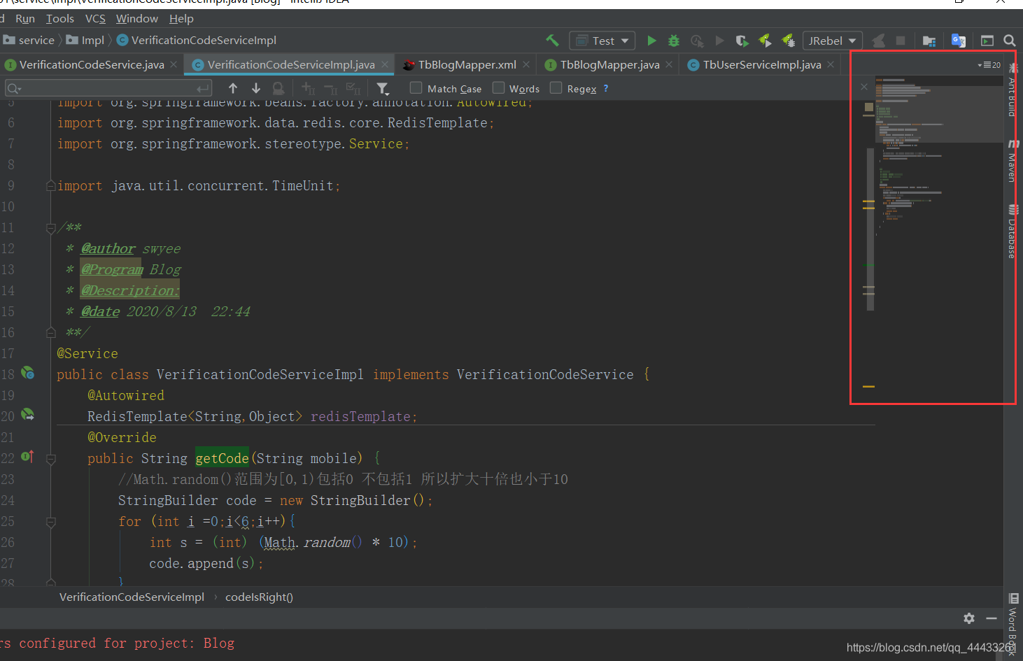Viewport: 1023px width, 661px height.
Task: Collapse the Javadoc comment at line 11
Action: pos(50,228)
